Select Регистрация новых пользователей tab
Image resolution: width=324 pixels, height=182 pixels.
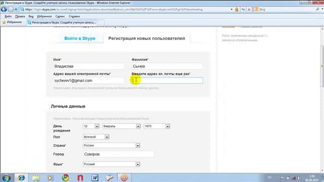click(146, 38)
